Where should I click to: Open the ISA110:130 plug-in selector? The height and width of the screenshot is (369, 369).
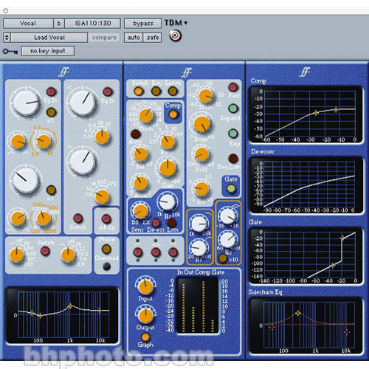click(x=93, y=24)
